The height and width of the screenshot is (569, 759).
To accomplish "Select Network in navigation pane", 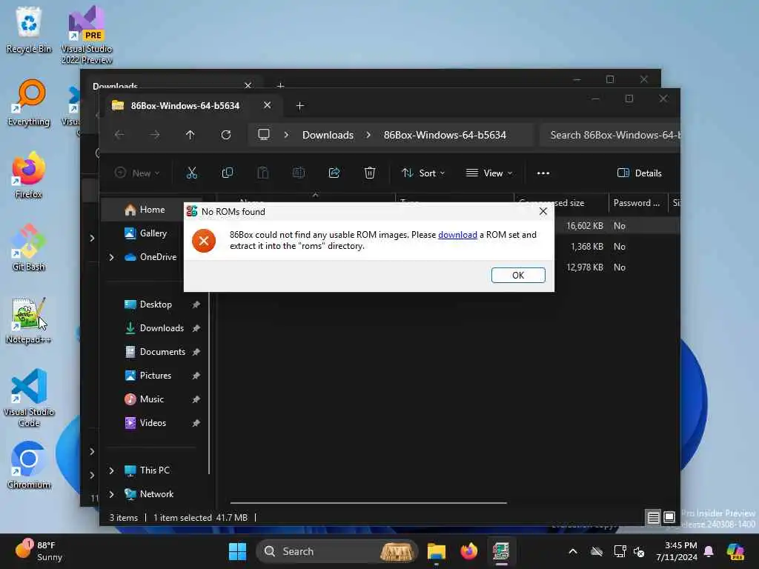I will tap(149, 494).
